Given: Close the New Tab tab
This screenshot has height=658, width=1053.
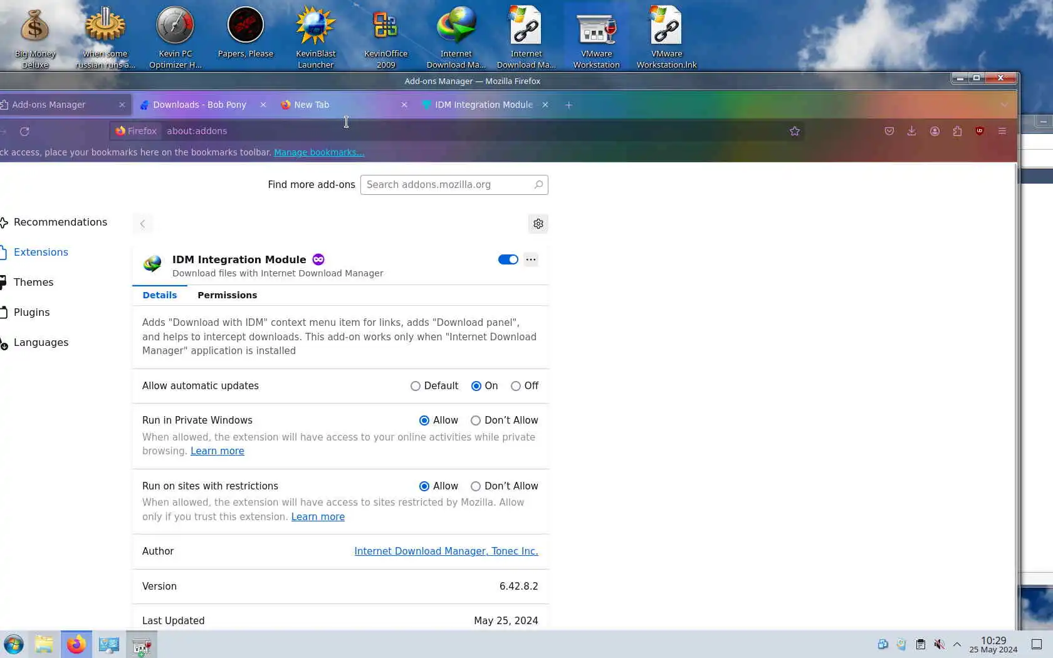Looking at the screenshot, I should coord(404,105).
